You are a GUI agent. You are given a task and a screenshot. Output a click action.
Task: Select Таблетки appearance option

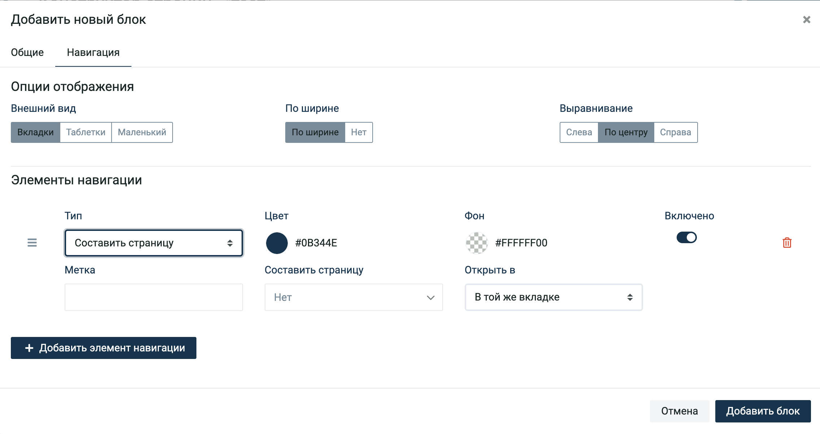click(86, 132)
